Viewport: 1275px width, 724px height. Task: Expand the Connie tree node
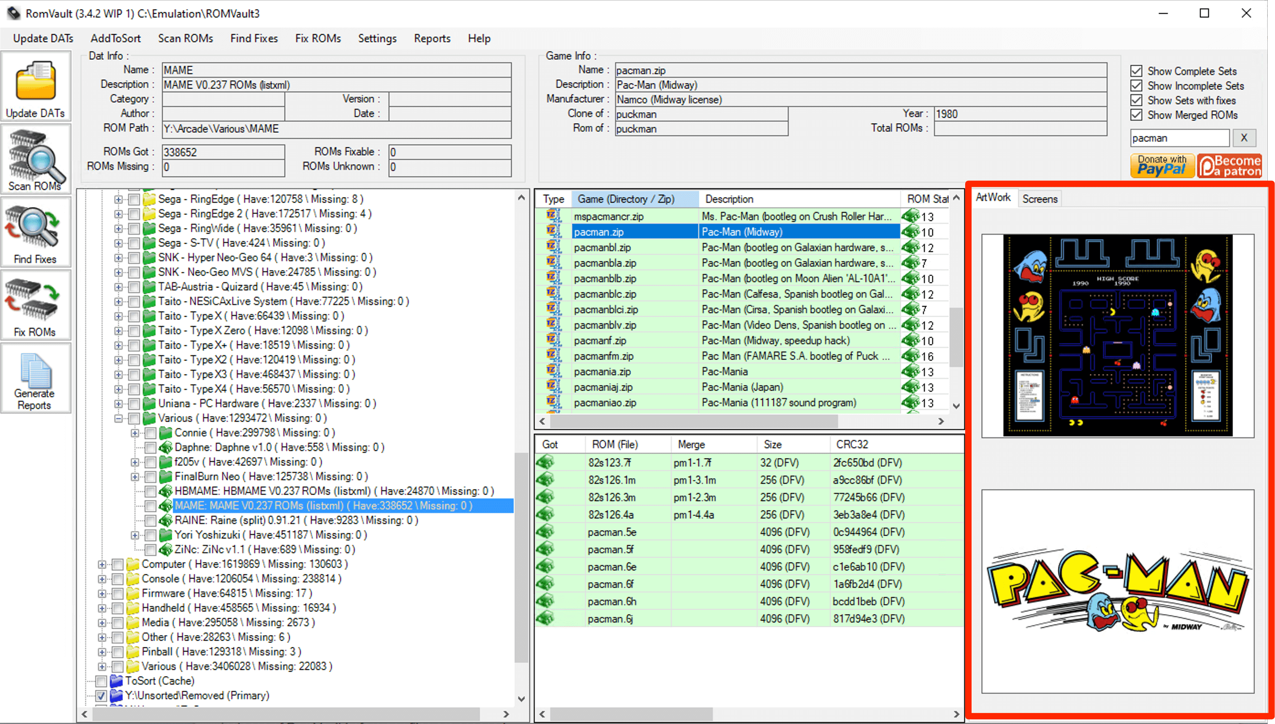click(x=134, y=433)
